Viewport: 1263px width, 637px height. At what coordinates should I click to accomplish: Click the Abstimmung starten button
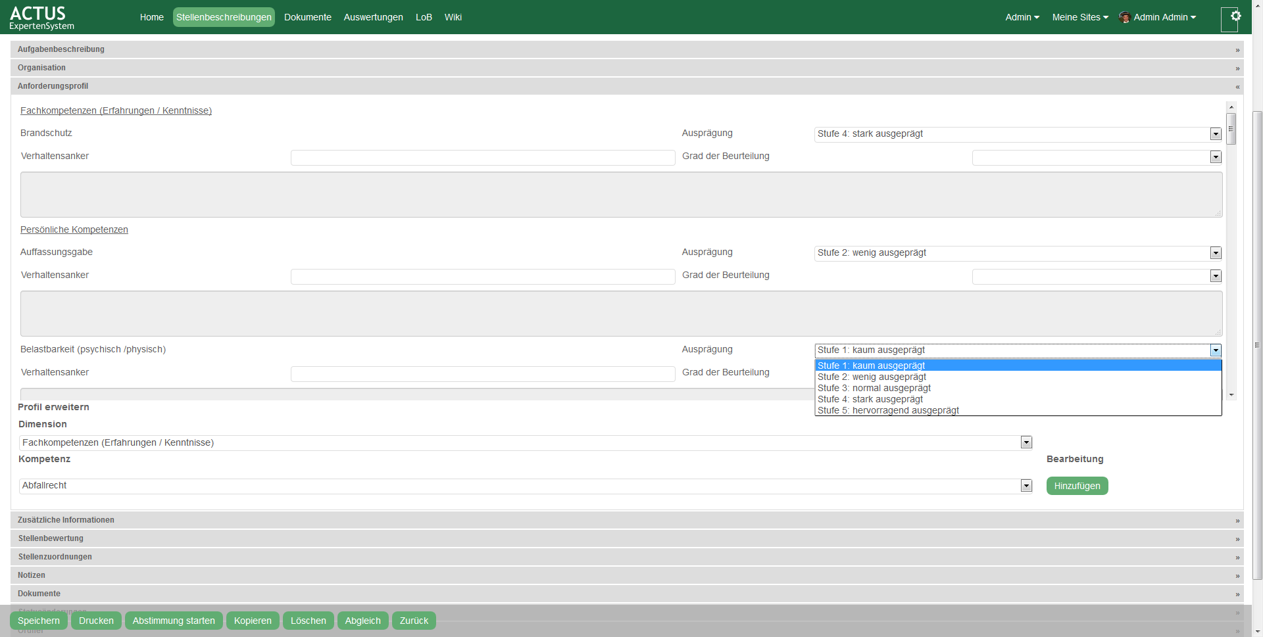pyautogui.click(x=174, y=621)
